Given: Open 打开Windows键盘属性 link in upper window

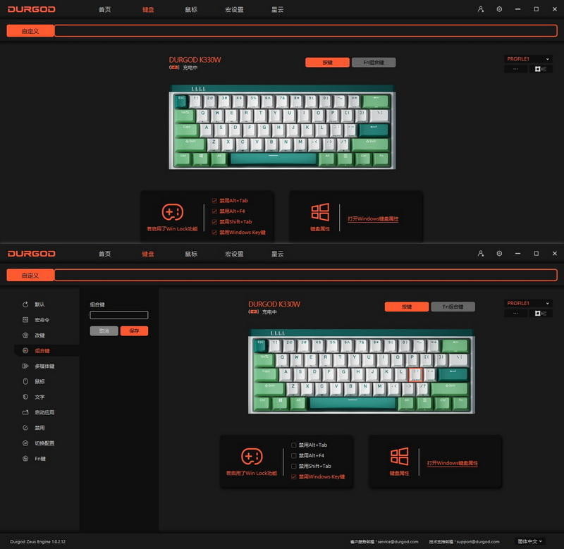Looking at the screenshot, I should point(373,218).
